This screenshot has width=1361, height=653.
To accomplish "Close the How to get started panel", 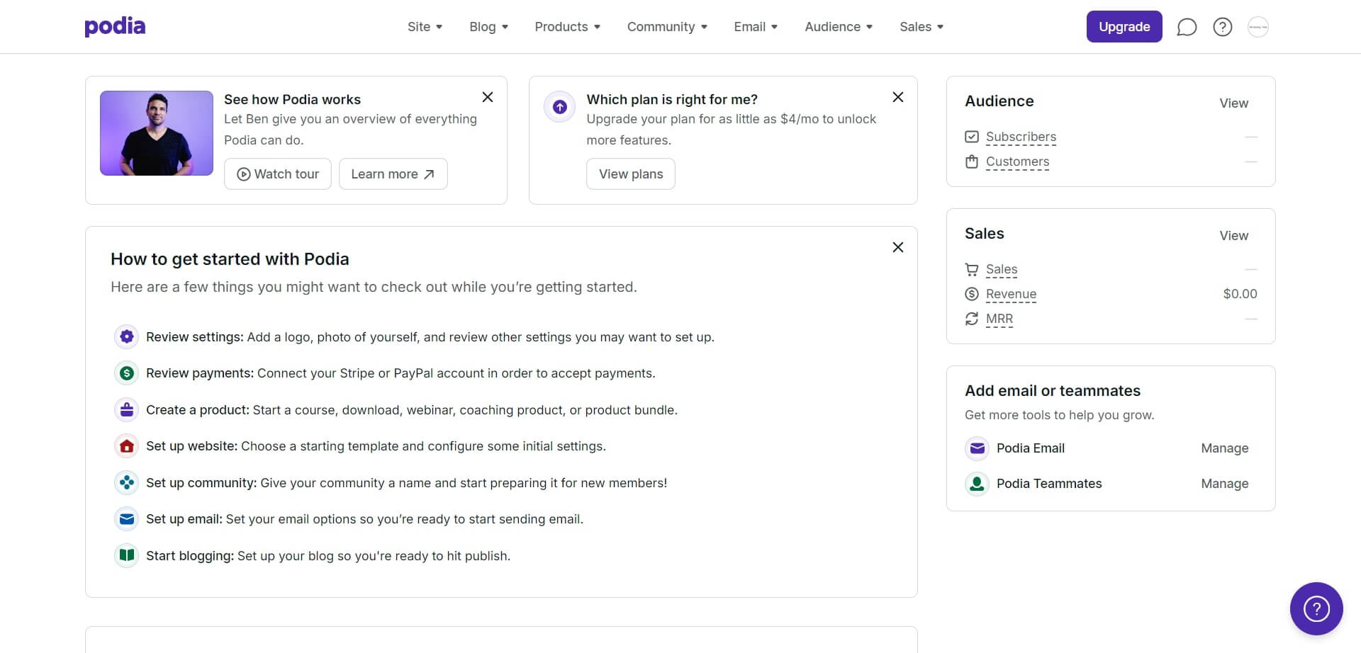I will (x=897, y=247).
